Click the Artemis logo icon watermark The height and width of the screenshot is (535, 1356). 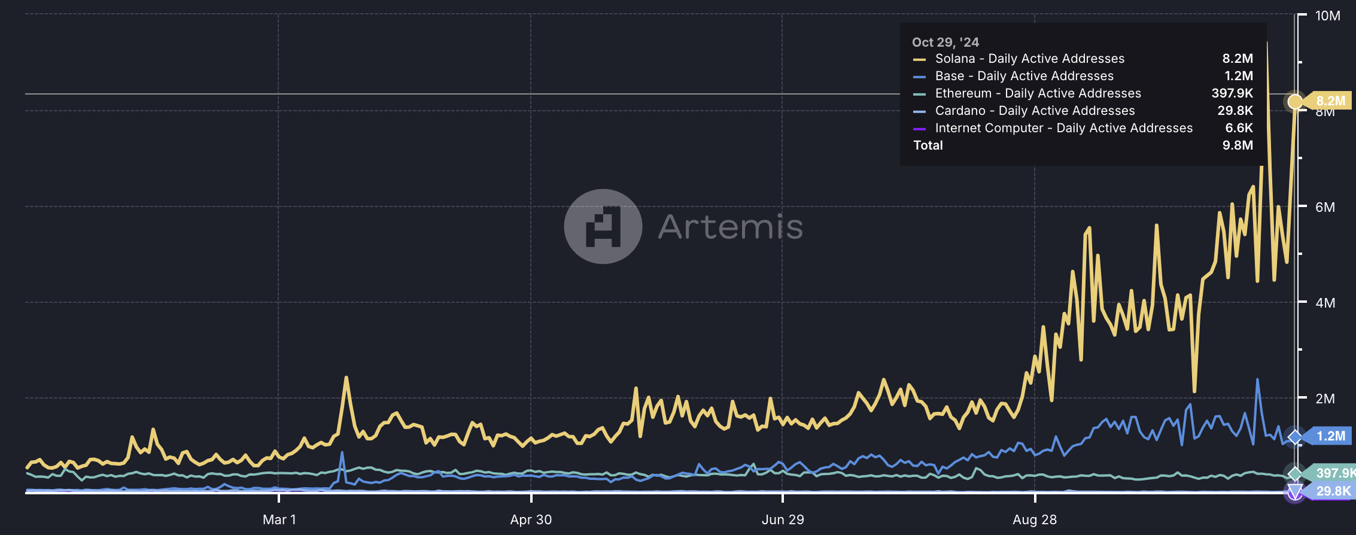603,226
